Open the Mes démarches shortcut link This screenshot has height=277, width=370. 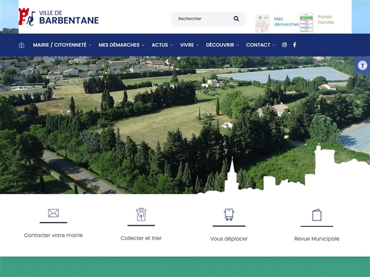[x=286, y=22]
